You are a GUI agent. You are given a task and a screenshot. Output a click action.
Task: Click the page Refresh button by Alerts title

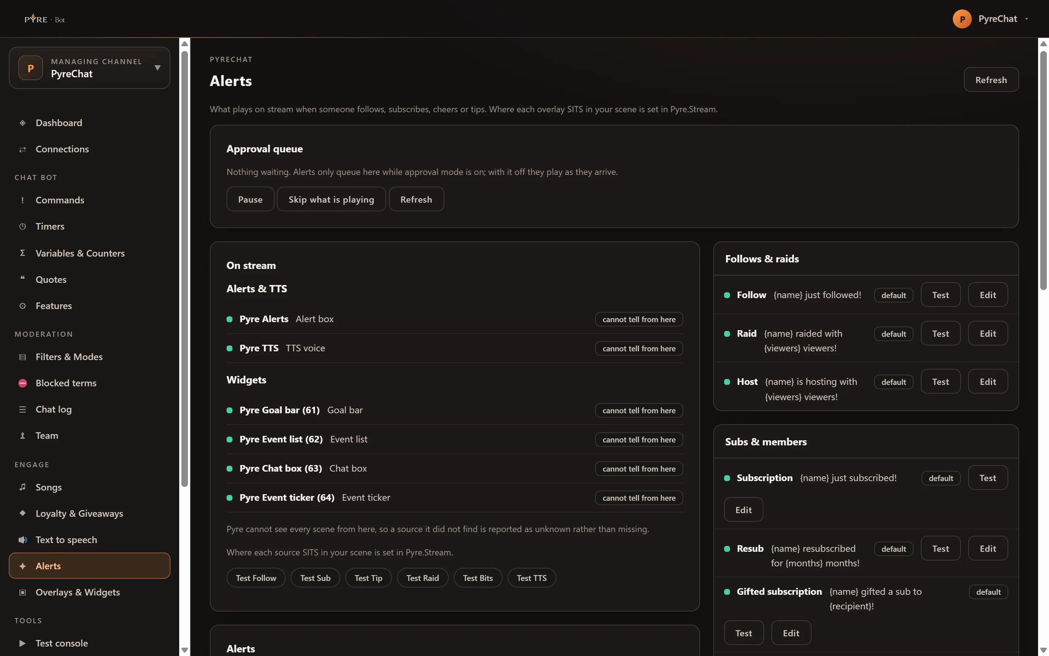[x=991, y=80]
